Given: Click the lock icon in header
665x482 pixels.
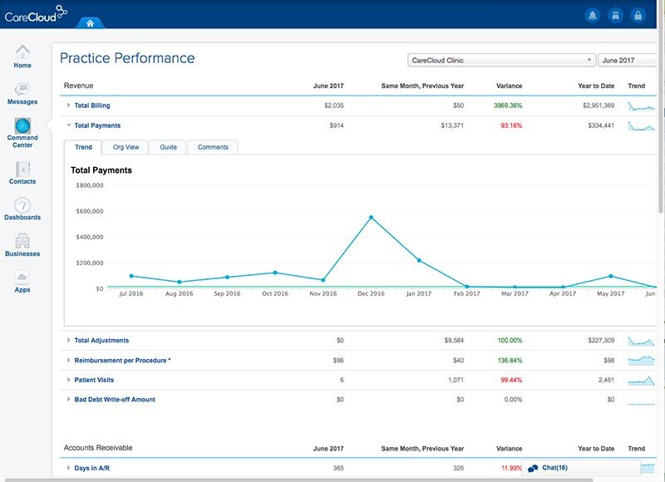Looking at the screenshot, I should point(638,15).
